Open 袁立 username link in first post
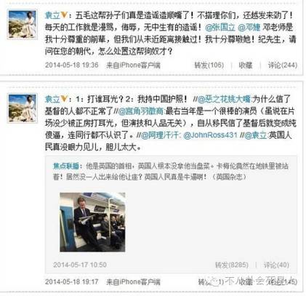The image size is (306, 296). pos(52,15)
